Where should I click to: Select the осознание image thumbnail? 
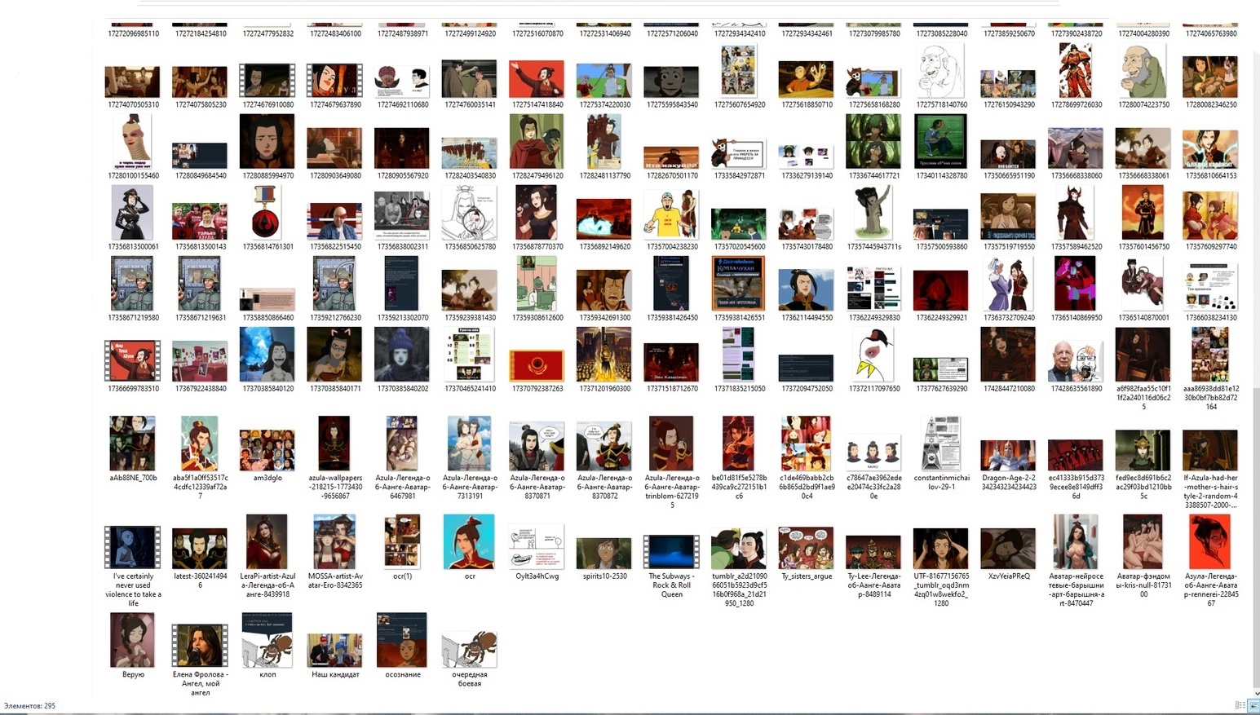(x=402, y=640)
